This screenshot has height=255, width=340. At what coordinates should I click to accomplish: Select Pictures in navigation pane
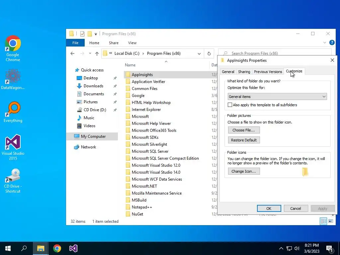pos(90,102)
